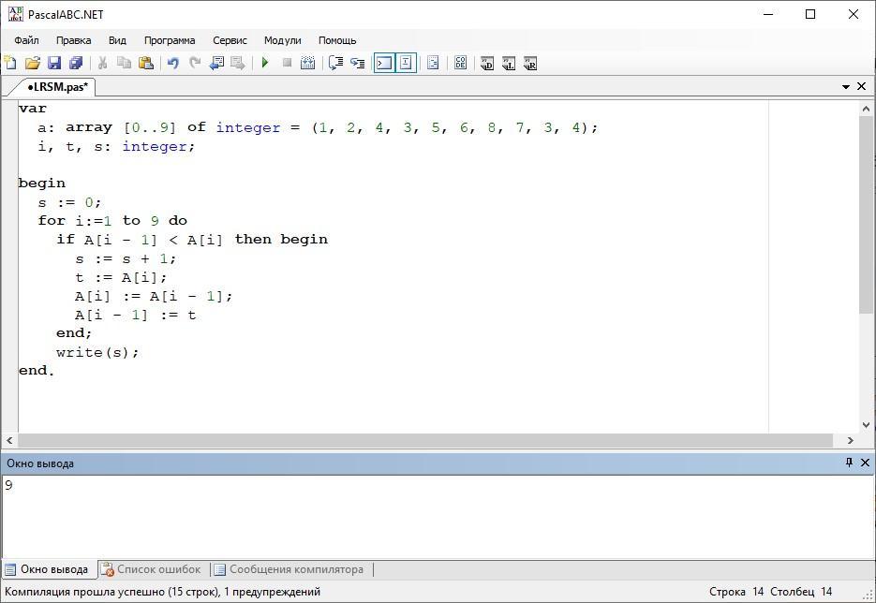
Task: Click the Столбец 14 status indicator
Action: point(801,591)
